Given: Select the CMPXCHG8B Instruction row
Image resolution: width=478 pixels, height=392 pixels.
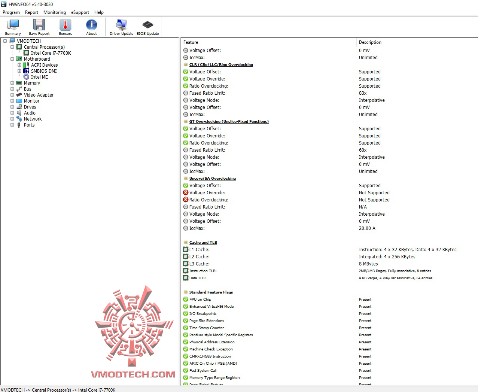Looking at the screenshot, I should [329, 356].
